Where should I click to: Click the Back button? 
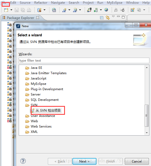tap(60, 161)
